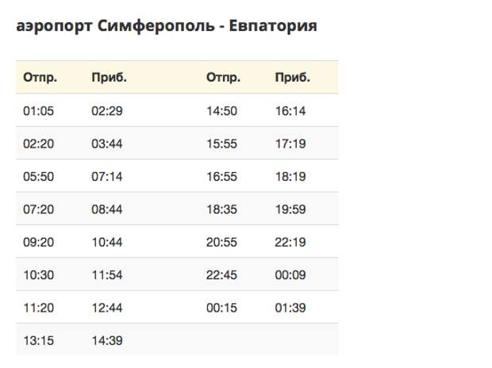Pick the 00:15 departure time

click(x=221, y=308)
